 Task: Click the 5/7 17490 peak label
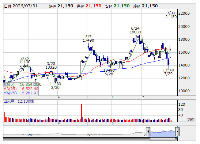click(x=89, y=39)
